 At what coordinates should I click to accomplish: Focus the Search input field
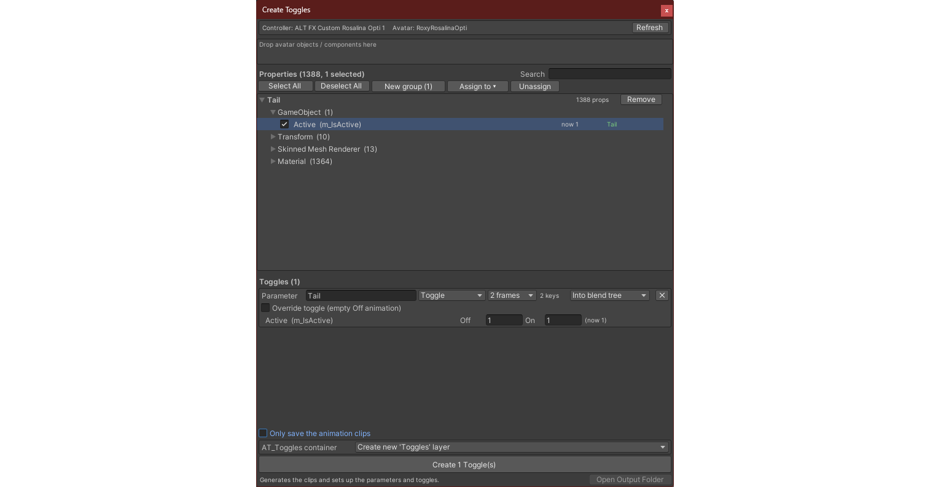(609, 74)
